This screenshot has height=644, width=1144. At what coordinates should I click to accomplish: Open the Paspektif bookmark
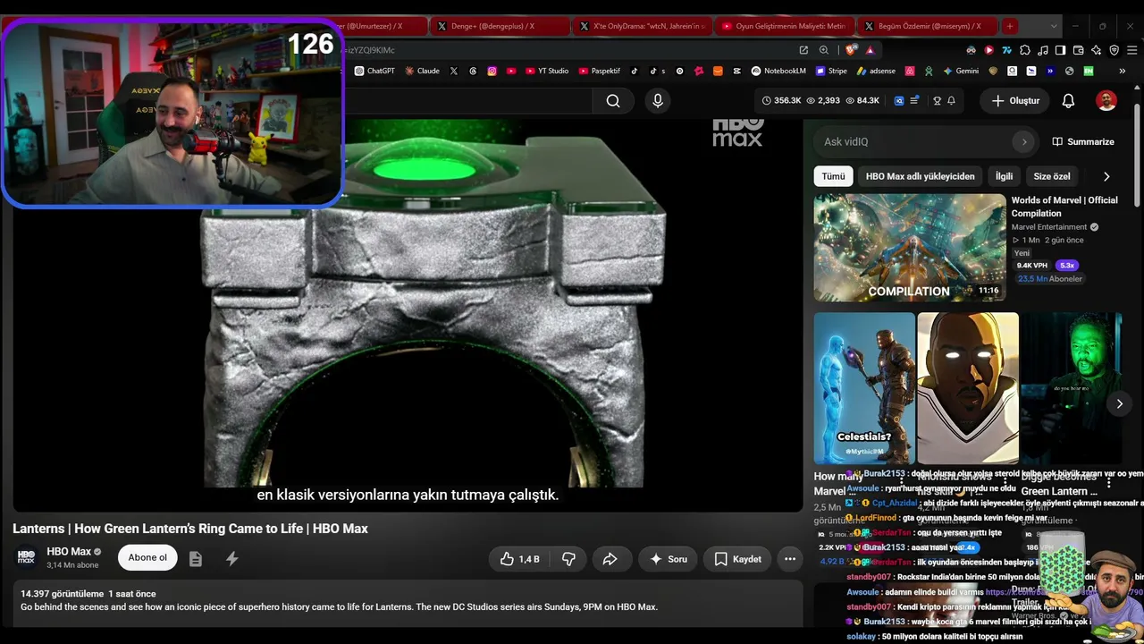click(x=600, y=71)
